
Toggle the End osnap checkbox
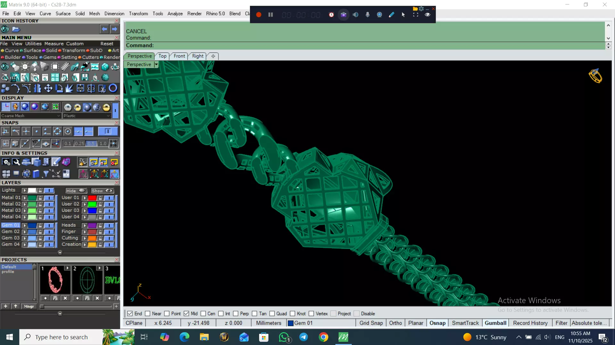tap(130, 314)
